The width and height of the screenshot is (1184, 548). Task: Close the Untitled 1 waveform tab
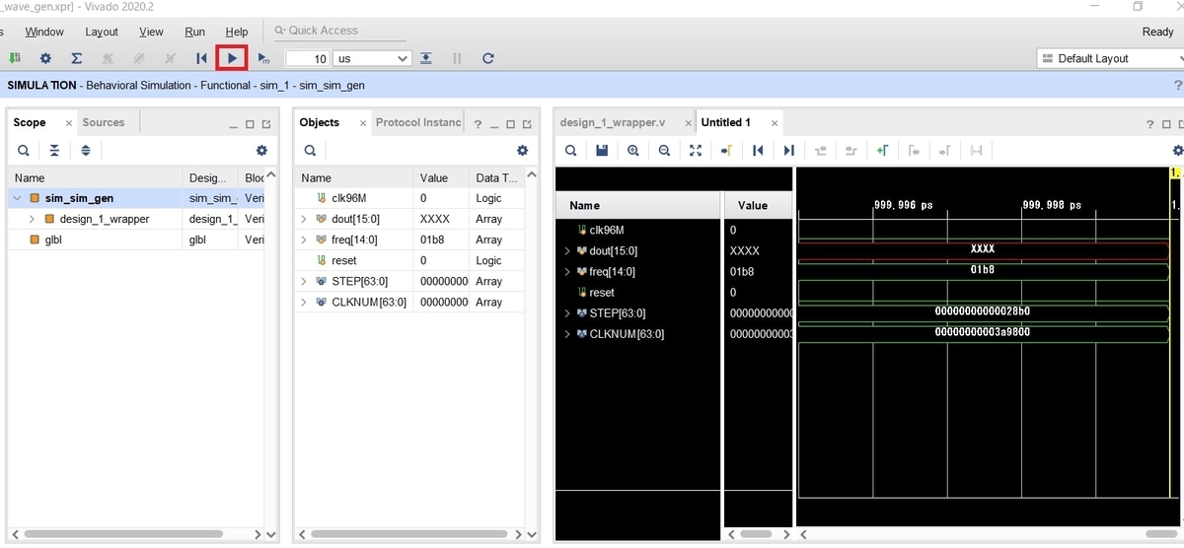point(775,123)
